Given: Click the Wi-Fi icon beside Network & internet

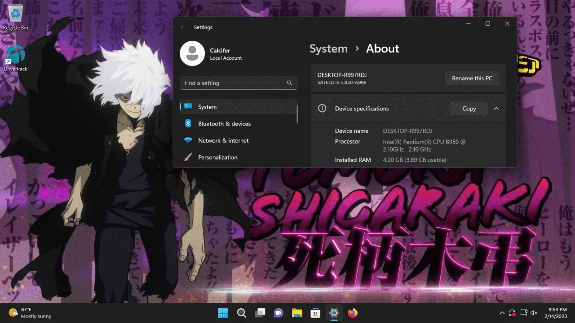Looking at the screenshot, I should (x=188, y=140).
